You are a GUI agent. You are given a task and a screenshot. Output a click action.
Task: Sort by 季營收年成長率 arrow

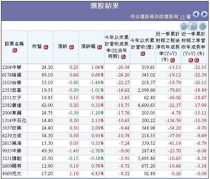[197, 60]
